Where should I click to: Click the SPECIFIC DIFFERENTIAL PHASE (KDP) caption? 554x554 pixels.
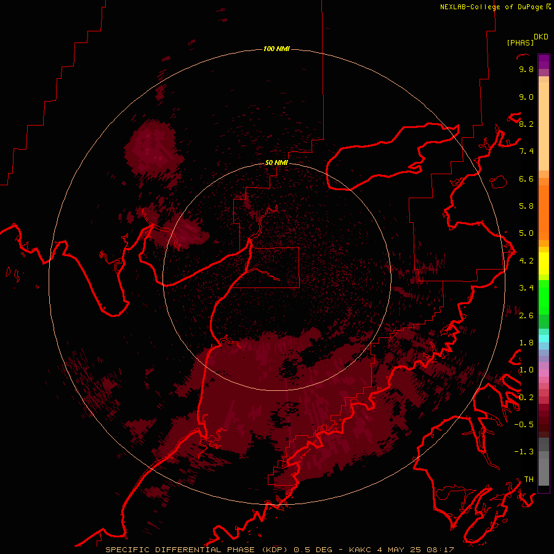coord(197,550)
